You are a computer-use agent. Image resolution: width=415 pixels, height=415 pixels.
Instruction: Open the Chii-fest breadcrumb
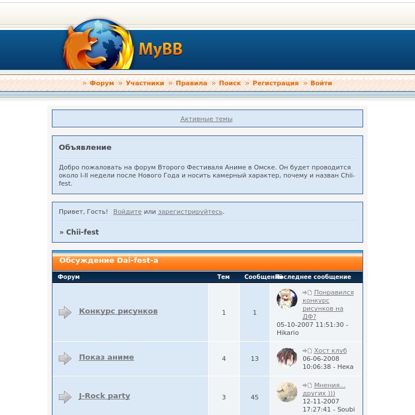[82, 232]
